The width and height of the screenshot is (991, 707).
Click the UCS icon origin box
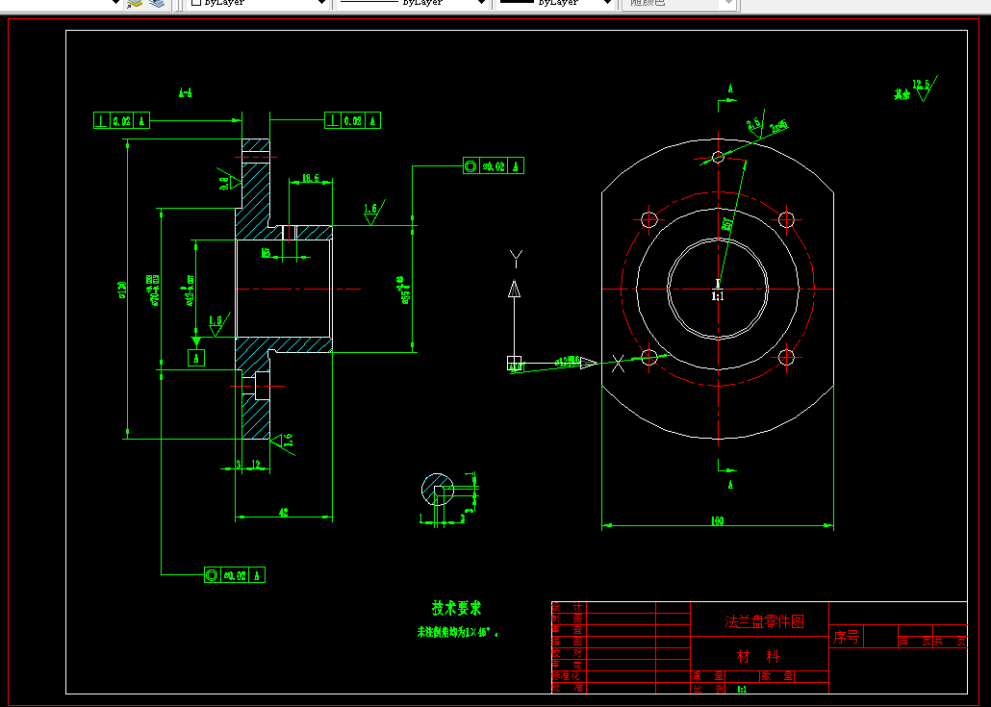pyautogui.click(x=515, y=364)
